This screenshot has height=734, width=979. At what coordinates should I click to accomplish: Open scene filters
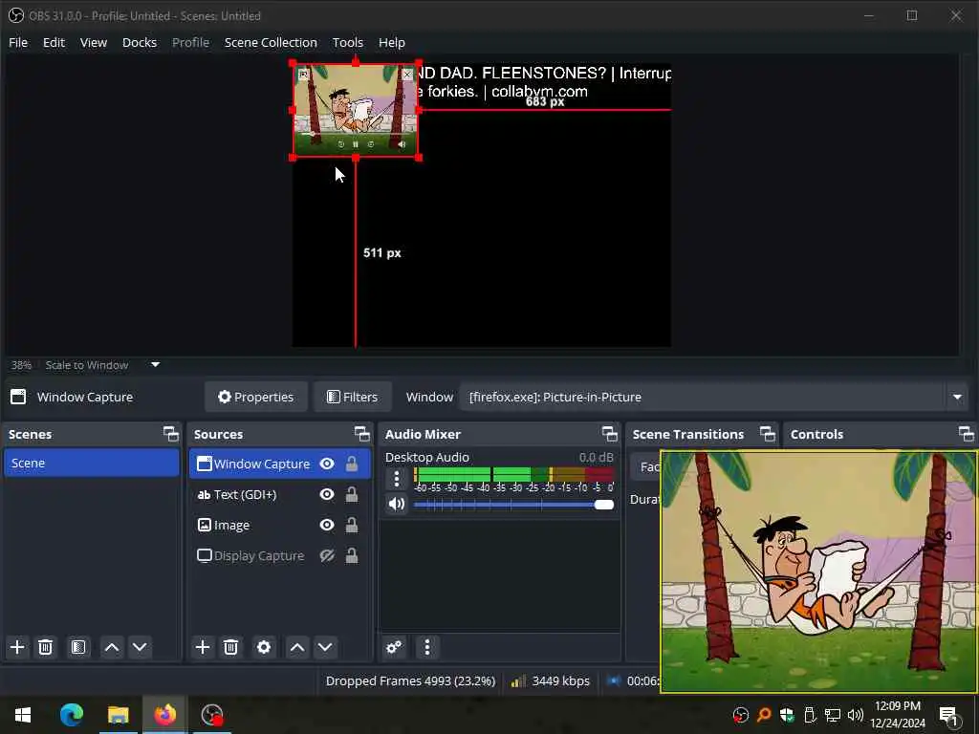tap(78, 647)
